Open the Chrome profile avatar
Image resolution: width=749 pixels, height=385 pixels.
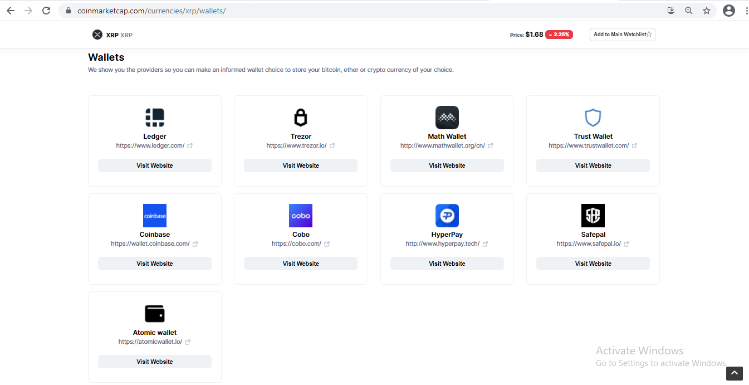click(x=728, y=11)
